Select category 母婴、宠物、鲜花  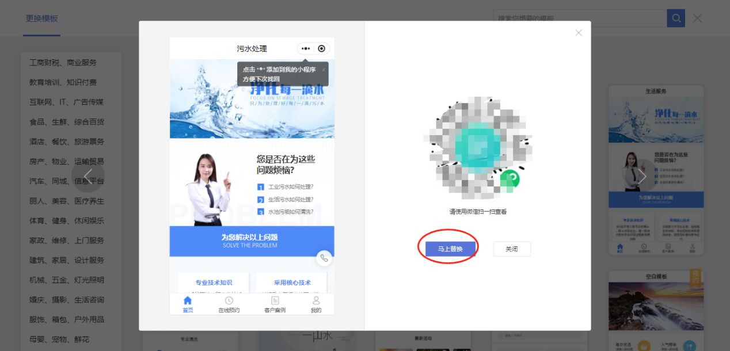tap(59, 339)
